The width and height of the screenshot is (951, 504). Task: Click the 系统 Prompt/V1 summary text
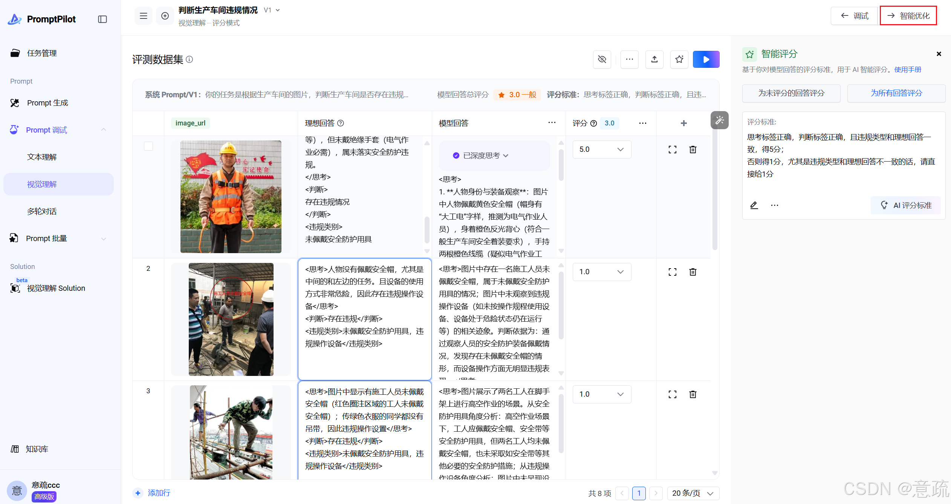[x=277, y=95]
